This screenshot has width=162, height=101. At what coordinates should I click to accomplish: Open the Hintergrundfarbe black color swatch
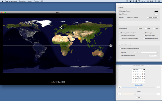point(156,11)
